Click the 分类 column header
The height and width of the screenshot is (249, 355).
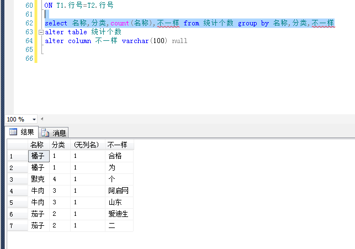(60, 145)
